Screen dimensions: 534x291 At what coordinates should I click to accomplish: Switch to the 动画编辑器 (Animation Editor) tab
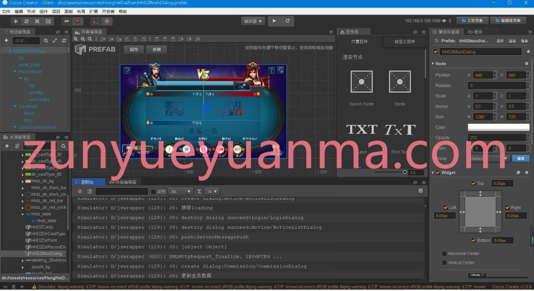tap(123, 183)
